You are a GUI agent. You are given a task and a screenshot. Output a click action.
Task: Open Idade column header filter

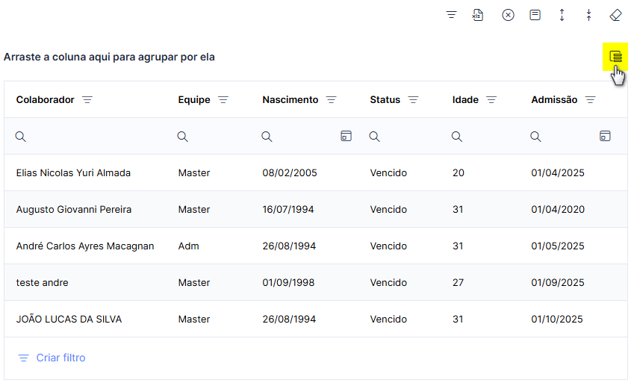click(491, 100)
